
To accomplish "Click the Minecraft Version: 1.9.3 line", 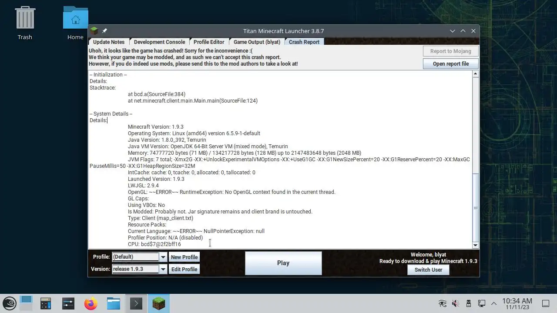I will 156,127.
